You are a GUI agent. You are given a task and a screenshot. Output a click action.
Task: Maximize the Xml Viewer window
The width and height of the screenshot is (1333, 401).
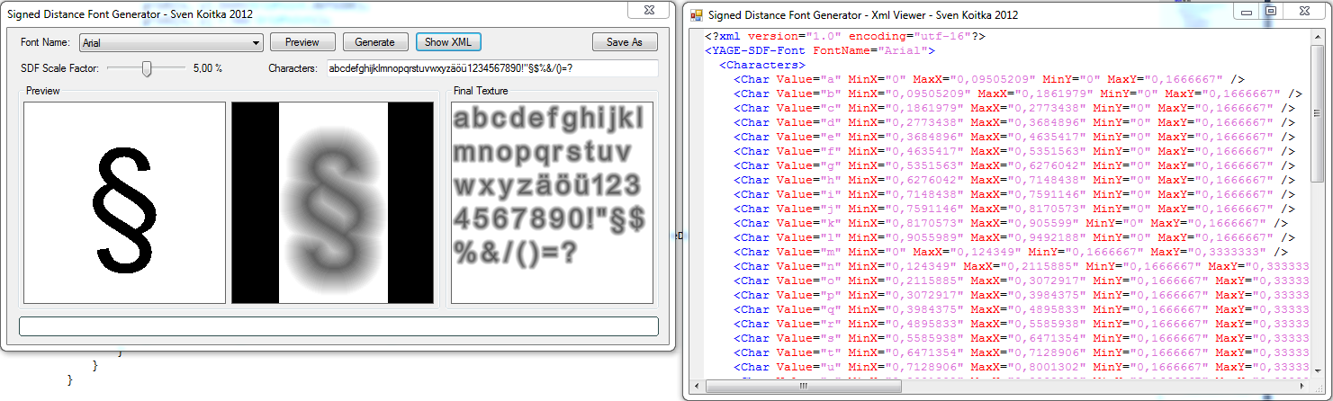coord(1270,11)
